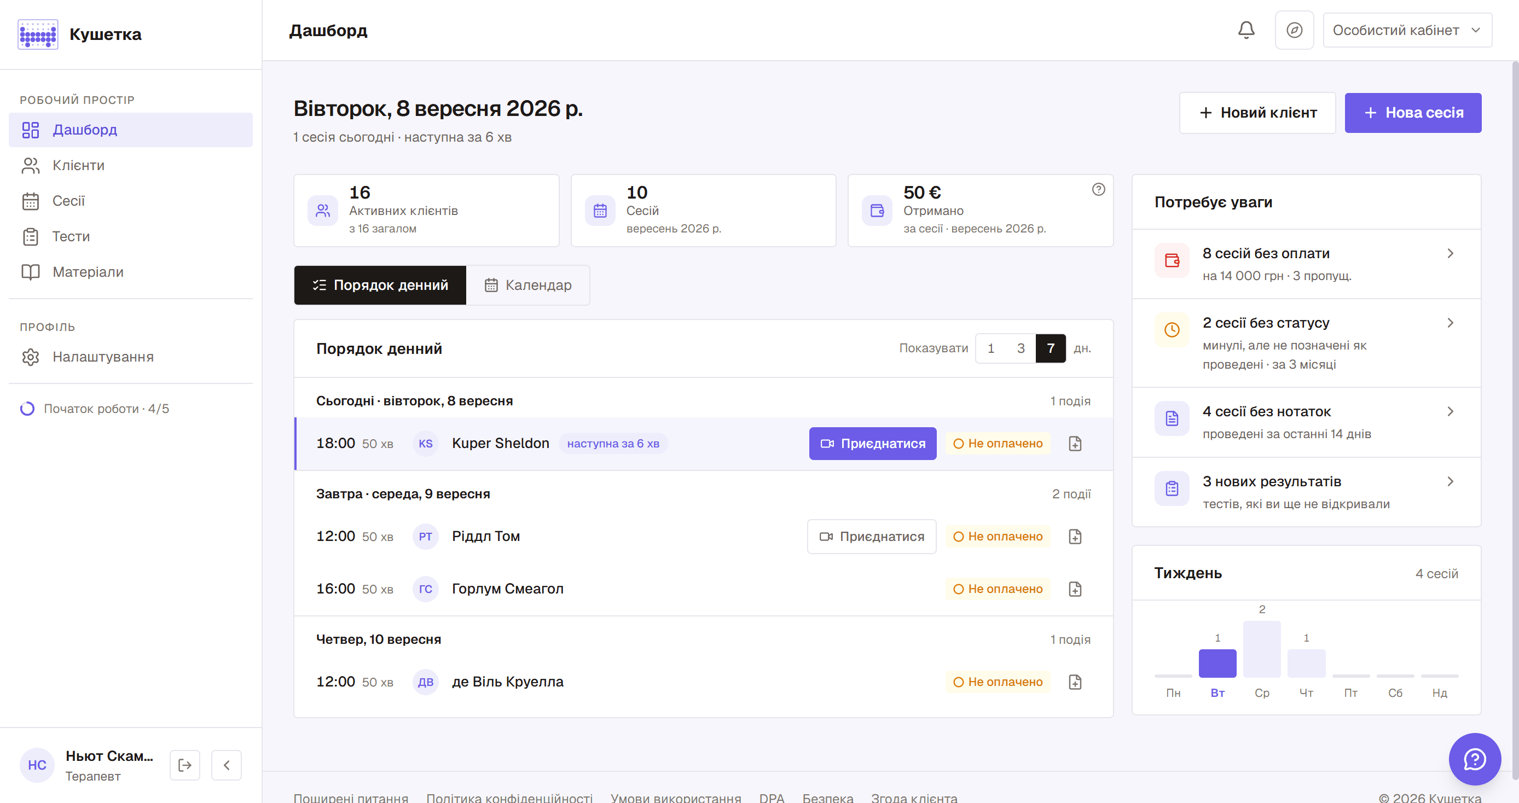Image resolution: width=1519 pixels, height=803 pixels.
Task: Toggle Не оплачено status for Горлум Смеагол
Action: (998, 589)
